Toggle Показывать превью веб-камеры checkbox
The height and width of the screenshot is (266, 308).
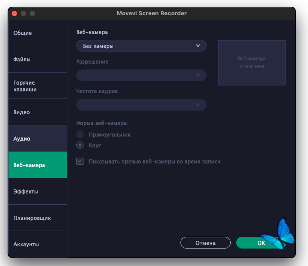(80, 161)
